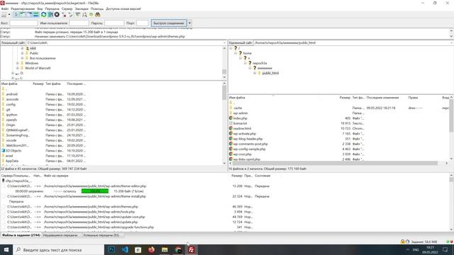Open the directory listing filters dialog
This screenshot has height=255, width=454.
(x=78, y=14)
